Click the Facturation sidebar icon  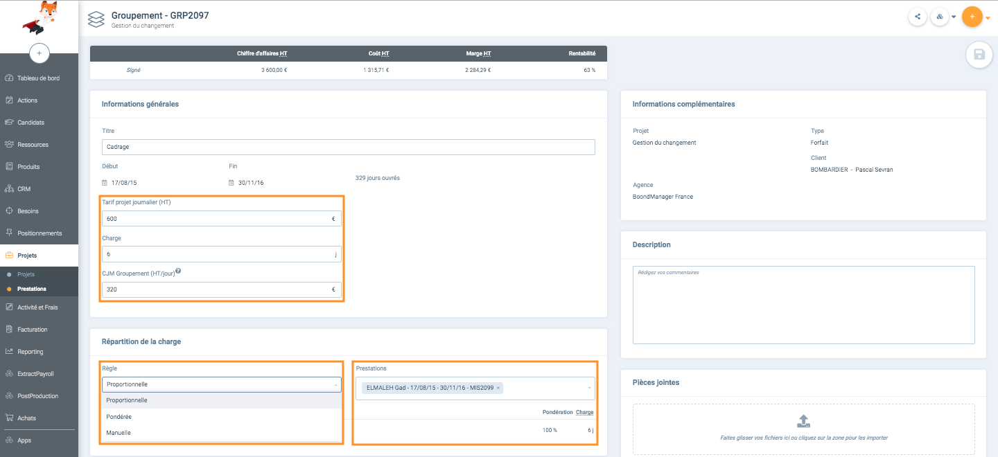coord(9,330)
